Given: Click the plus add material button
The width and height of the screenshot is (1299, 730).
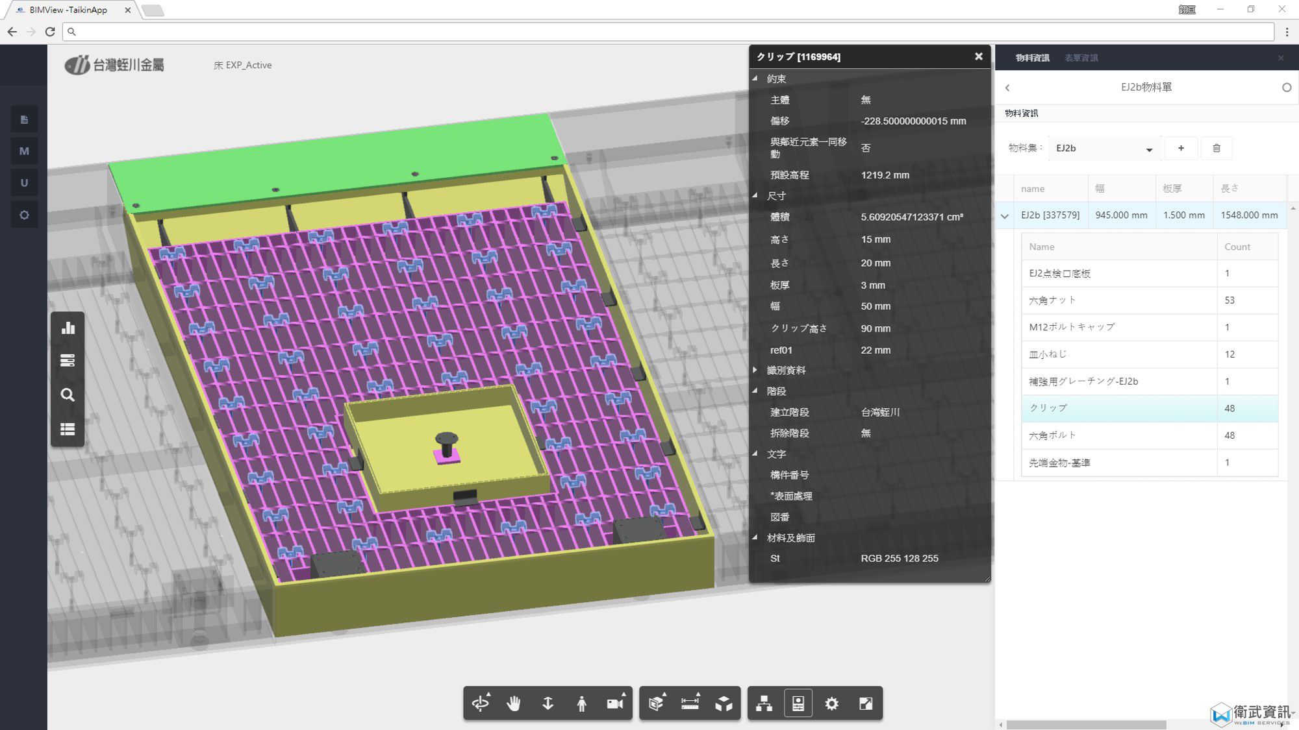Looking at the screenshot, I should click(x=1181, y=149).
